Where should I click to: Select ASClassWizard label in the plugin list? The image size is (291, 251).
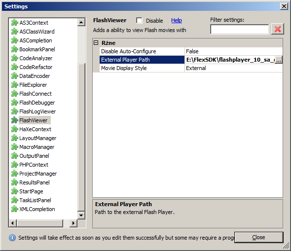pos(37,32)
